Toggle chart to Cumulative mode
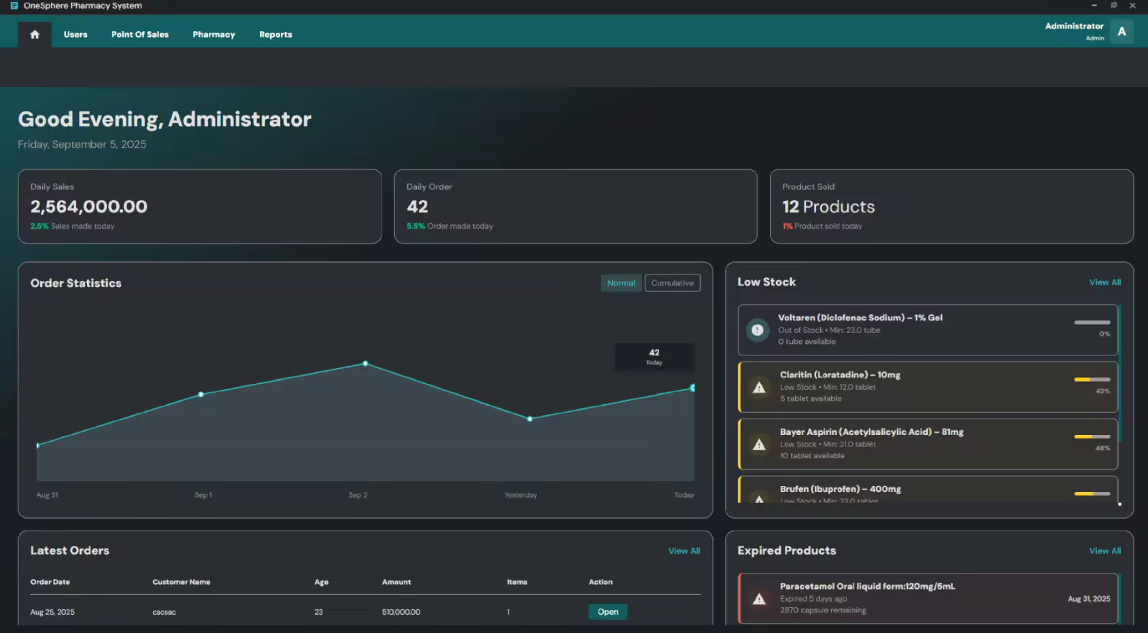Screen dimensions: 1148x633 (672, 283)
